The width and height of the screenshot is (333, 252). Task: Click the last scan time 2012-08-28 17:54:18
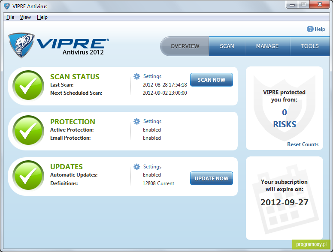coord(165,85)
